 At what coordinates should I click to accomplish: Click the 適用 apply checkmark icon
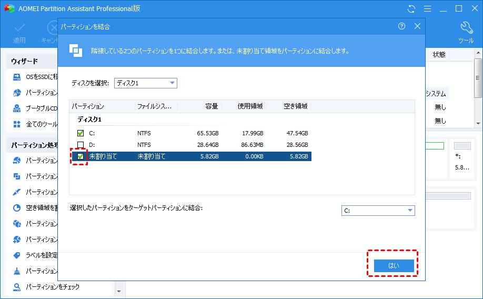(19, 28)
